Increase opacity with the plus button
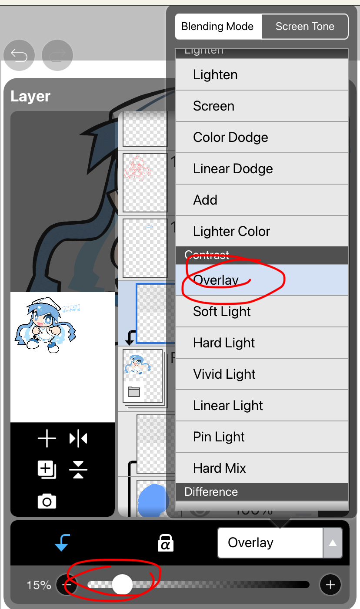The image size is (360, 609). click(330, 585)
